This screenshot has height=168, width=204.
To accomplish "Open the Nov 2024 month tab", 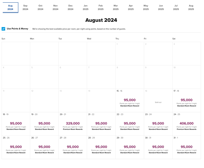I will (55, 7).
